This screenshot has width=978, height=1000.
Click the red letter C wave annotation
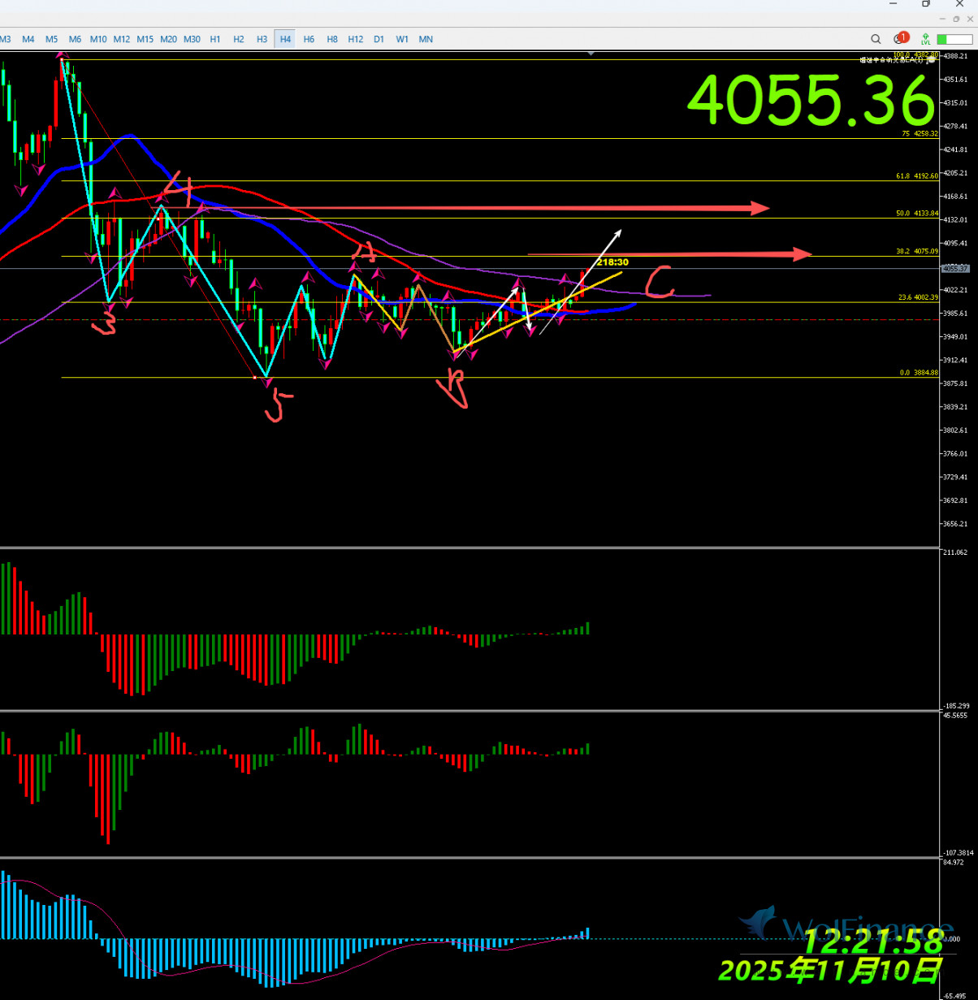point(659,282)
